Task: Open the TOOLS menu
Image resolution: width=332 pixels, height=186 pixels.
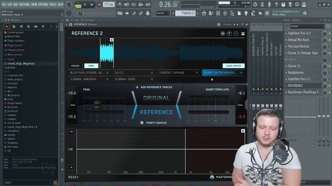Action: pyautogui.click(x=53, y=4)
